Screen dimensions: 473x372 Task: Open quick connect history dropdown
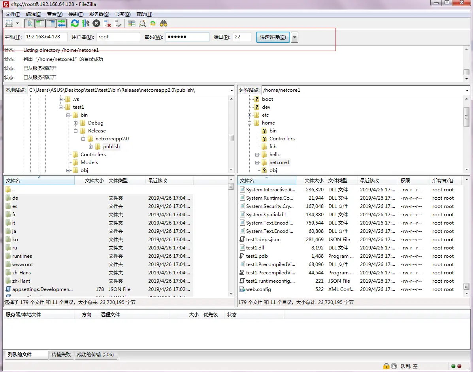(295, 37)
